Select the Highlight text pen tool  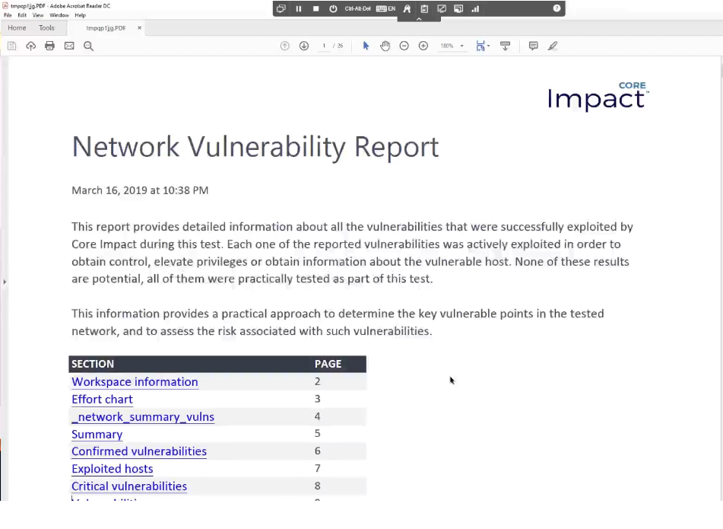click(553, 46)
